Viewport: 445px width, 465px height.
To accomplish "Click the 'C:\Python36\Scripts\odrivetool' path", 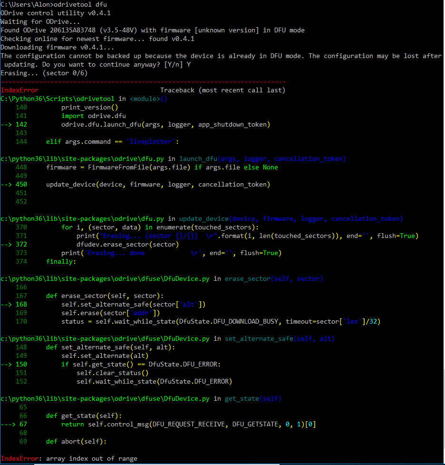I will [58, 99].
